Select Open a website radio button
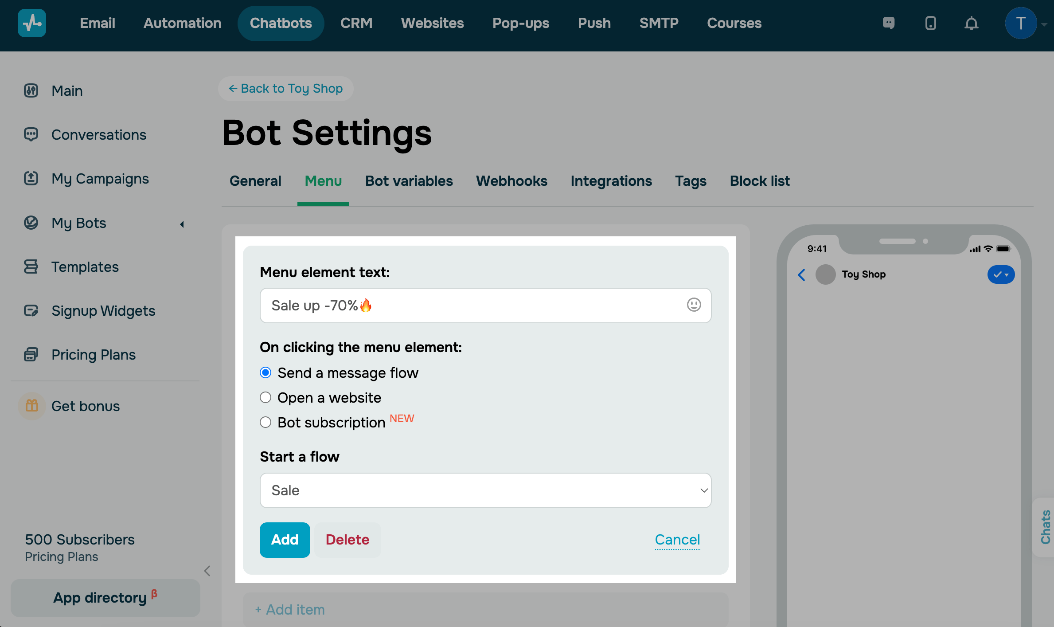This screenshot has width=1054, height=627. [265, 397]
